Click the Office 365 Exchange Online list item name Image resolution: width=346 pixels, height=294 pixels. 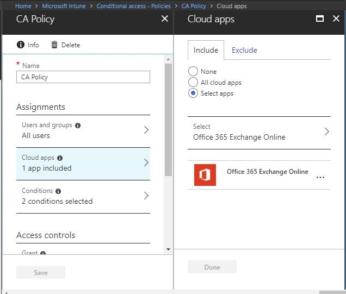(x=268, y=172)
